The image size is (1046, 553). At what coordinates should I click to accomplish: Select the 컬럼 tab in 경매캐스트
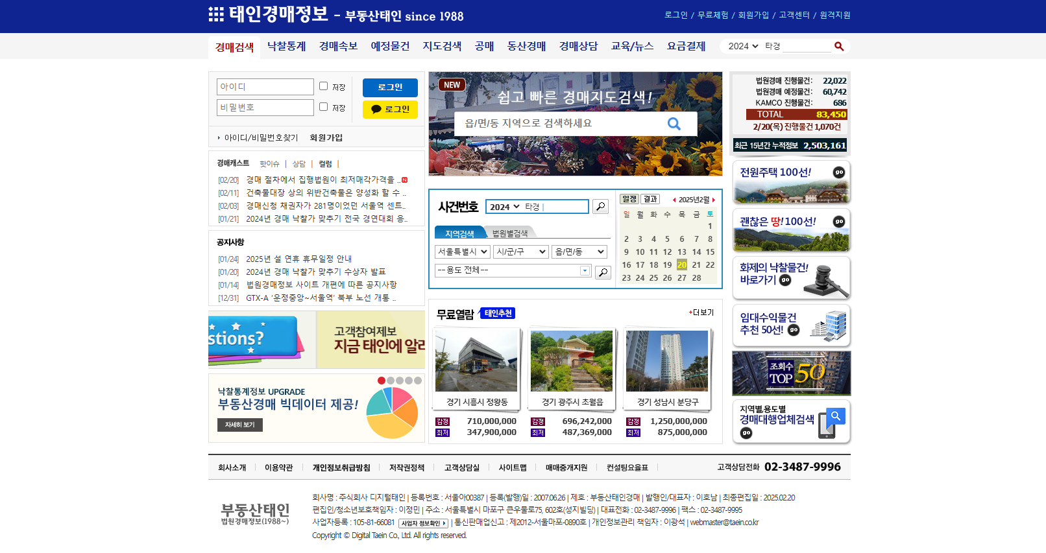pos(325,164)
